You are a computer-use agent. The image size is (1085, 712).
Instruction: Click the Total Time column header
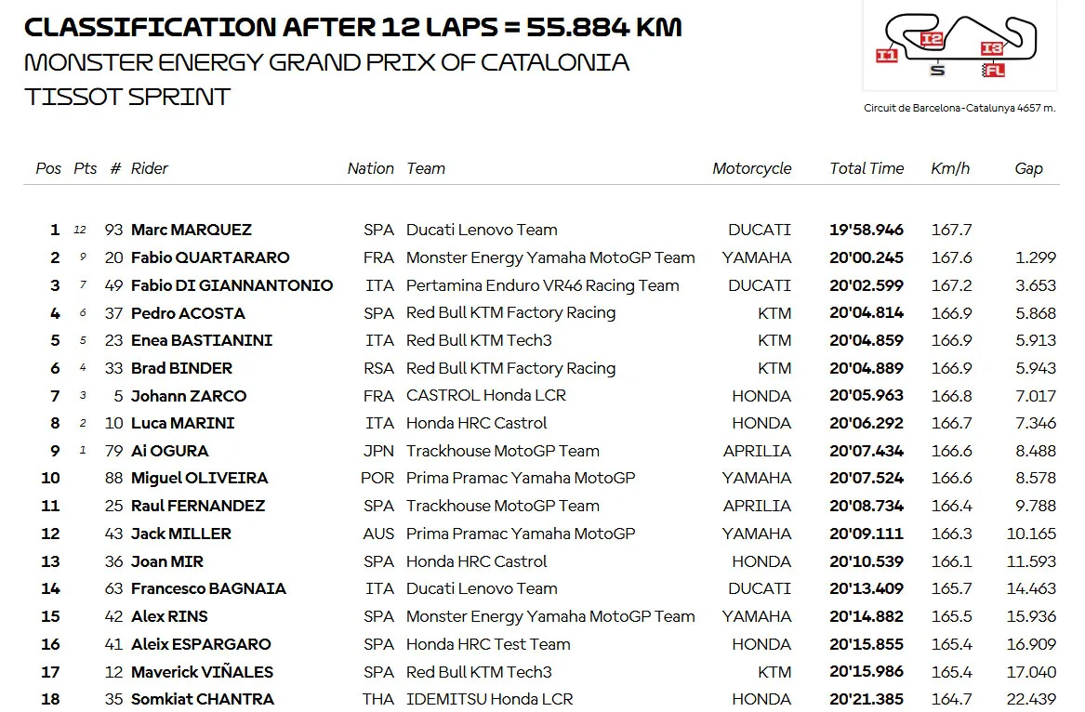click(x=867, y=168)
